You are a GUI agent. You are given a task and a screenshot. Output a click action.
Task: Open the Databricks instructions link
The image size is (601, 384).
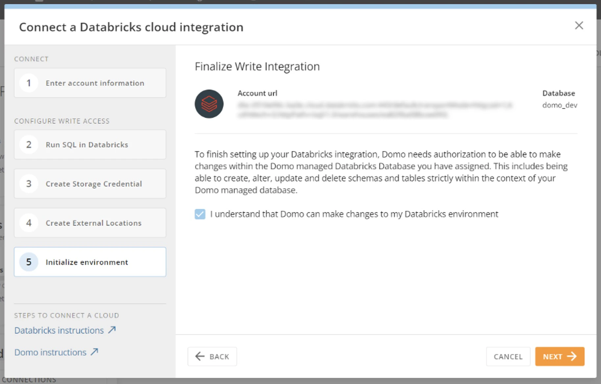point(59,330)
